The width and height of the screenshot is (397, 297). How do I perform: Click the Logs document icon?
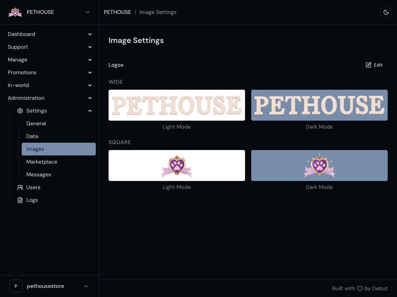tap(20, 200)
